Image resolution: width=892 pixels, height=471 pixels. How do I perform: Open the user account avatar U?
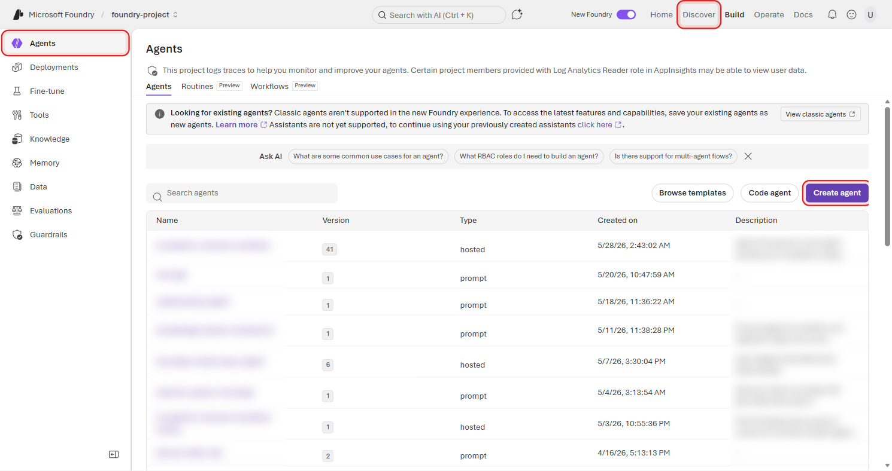pyautogui.click(x=870, y=14)
